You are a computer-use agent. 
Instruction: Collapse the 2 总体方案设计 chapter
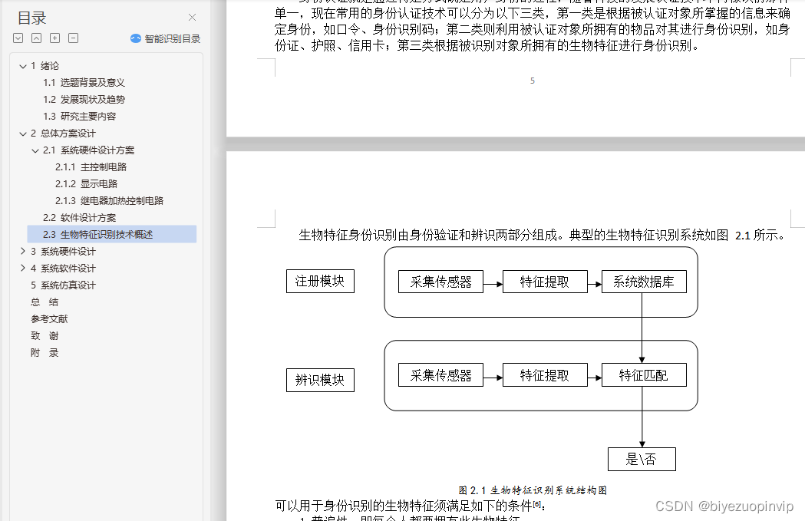pyautogui.click(x=22, y=134)
